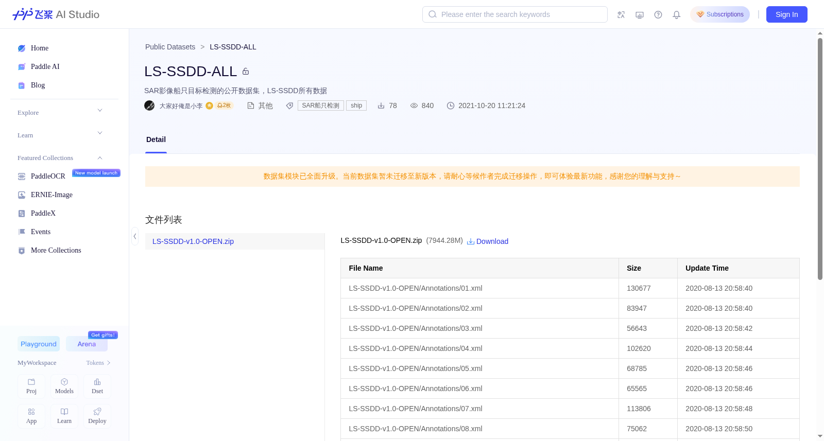Select row Annotations/01.xml
Viewport: 824px width, 441px height.
click(x=570, y=288)
